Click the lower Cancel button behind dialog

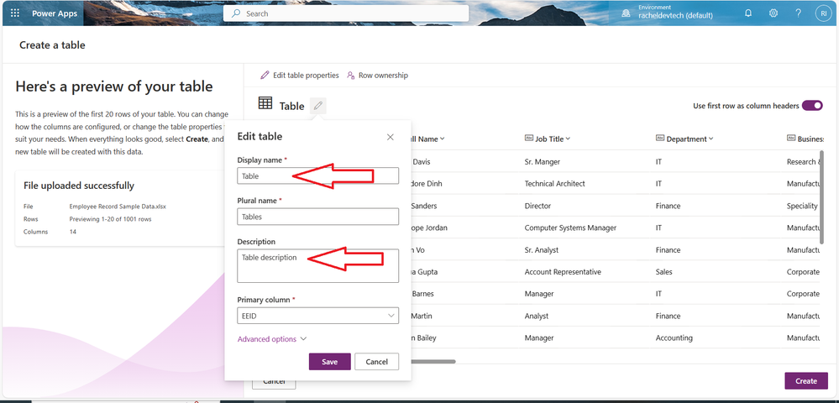pos(274,382)
